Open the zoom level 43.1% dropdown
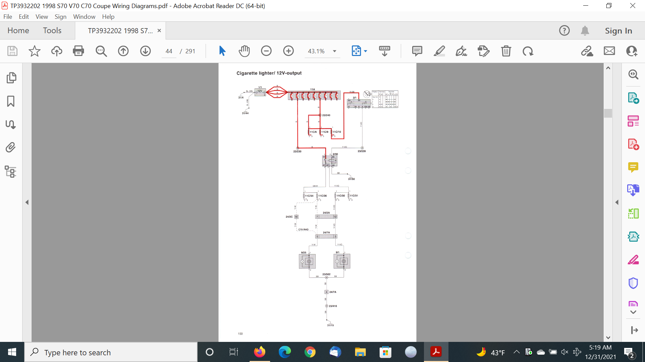645x362 pixels. coord(335,51)
